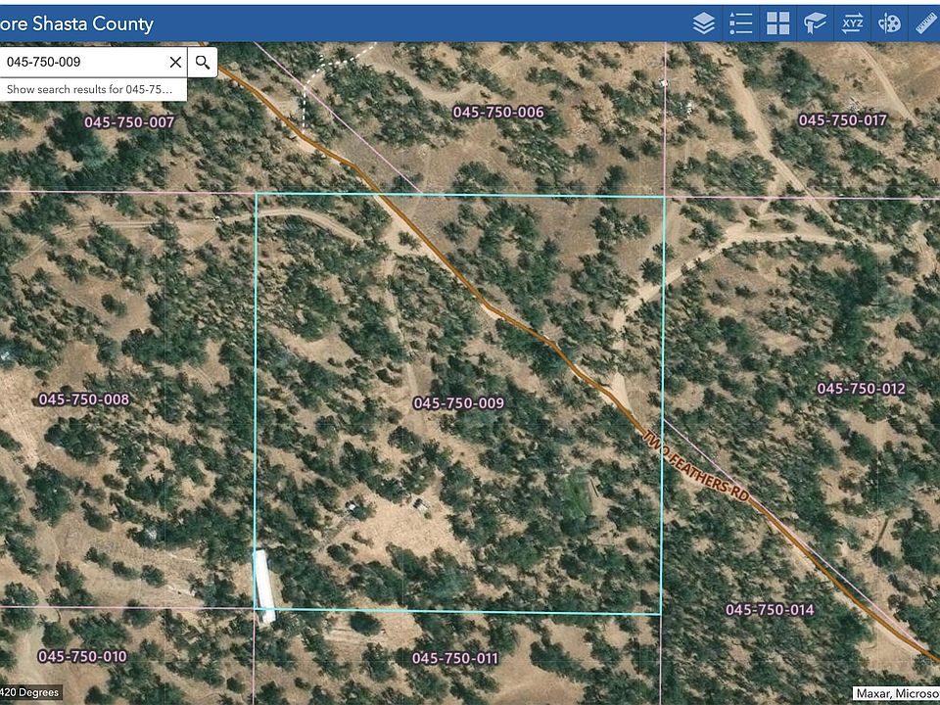
Task: Select parcel label 045-750-009
Action: coord(458,403)
